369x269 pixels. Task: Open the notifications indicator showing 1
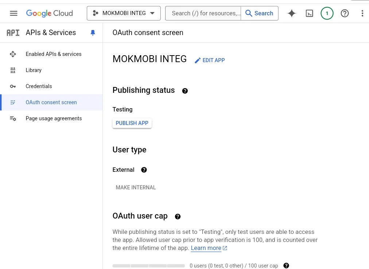[327, 13]
